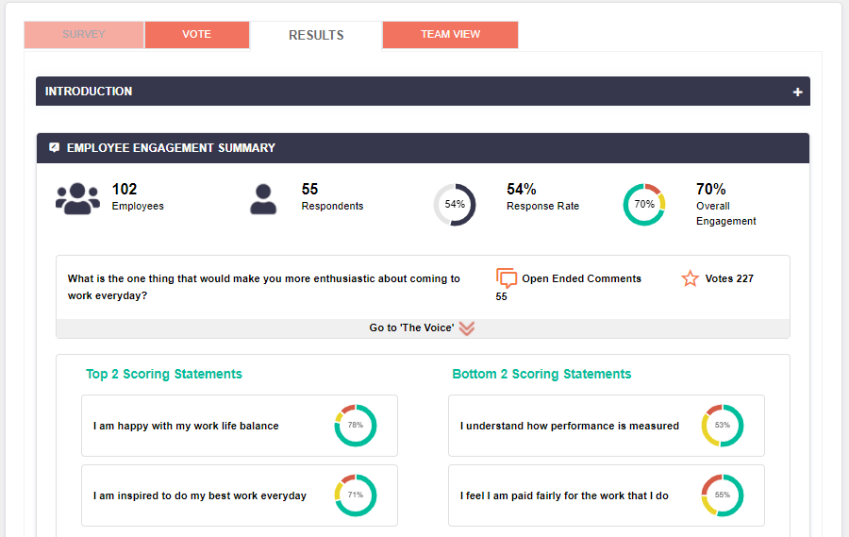Image resolution: width=849 pixels, height=537 pixels.
Task: Open the Vote tab
Action: point(196,35)
